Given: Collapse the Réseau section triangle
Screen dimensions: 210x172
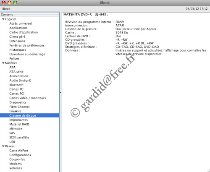Looking at the screenshot, I should 3,146.
